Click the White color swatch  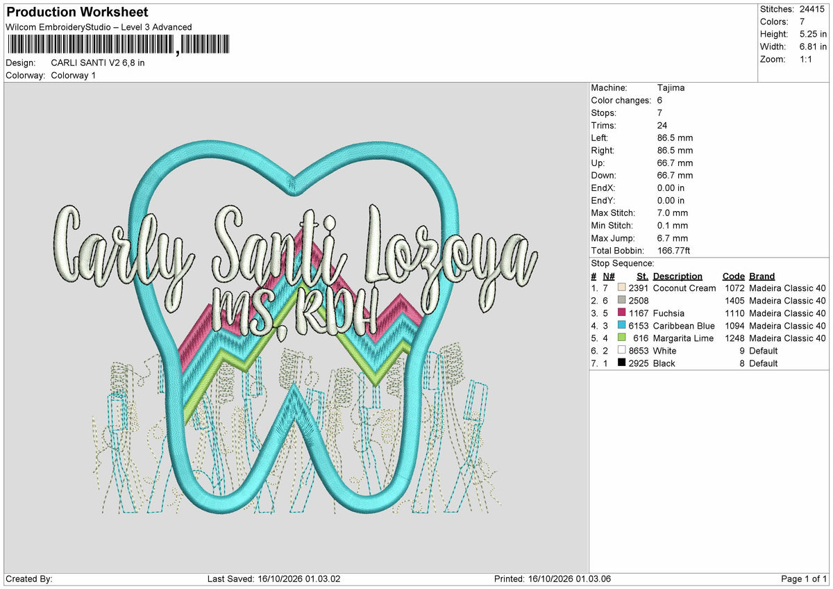621,350
